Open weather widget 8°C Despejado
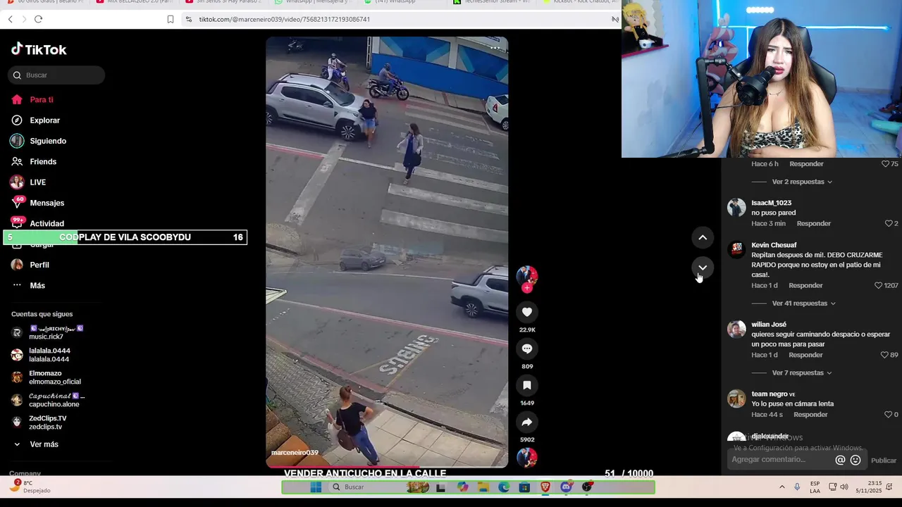This screenshot has height=507, width=902. [x=30, y=487]
